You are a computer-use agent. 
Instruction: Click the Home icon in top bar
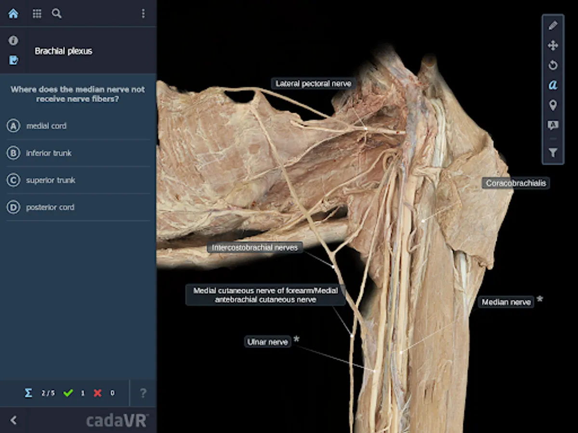(x=13, y=13)
